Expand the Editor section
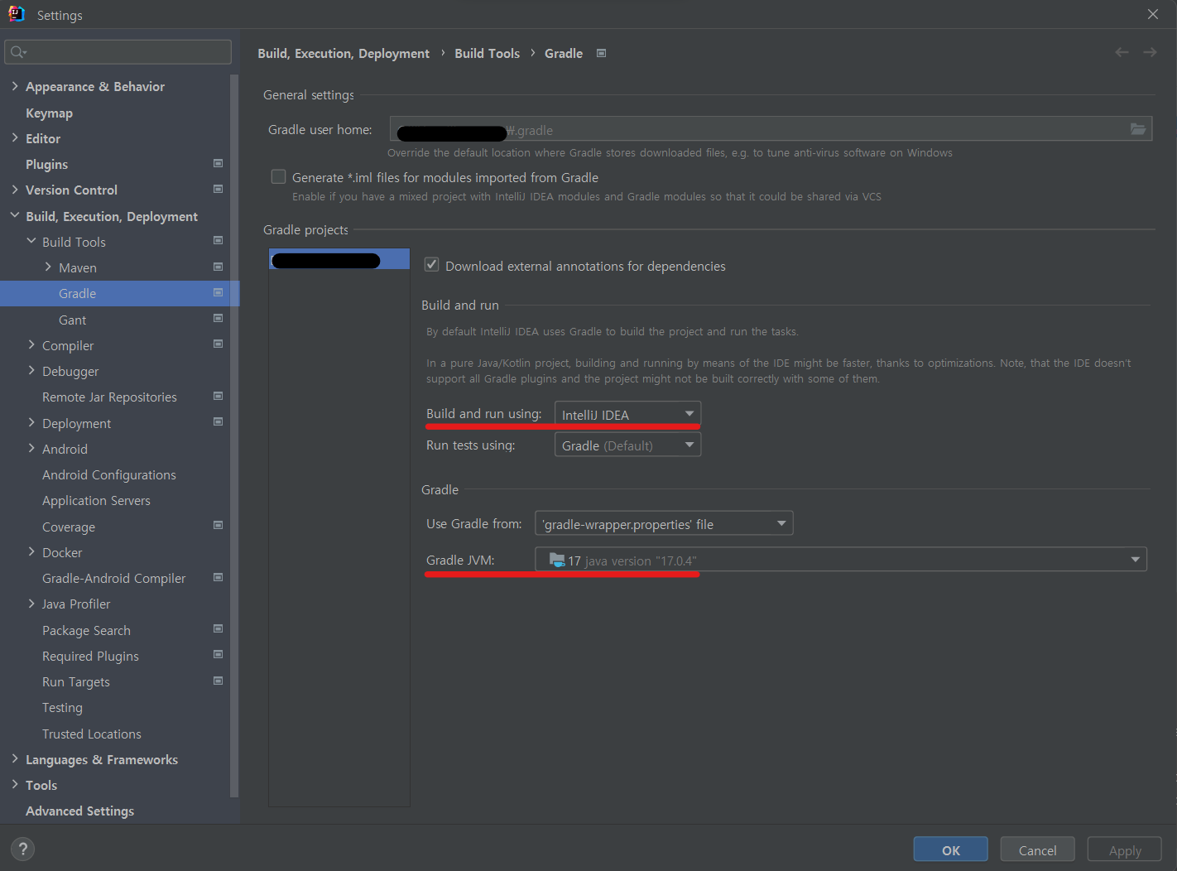This screenshot has height=871, width=1177. 15,137
